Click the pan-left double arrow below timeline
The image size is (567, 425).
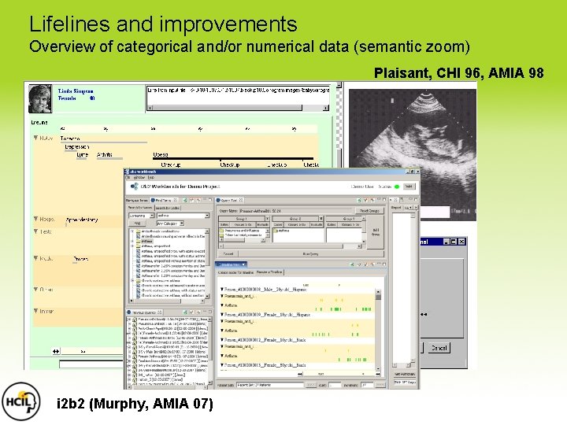coord(300,374)
